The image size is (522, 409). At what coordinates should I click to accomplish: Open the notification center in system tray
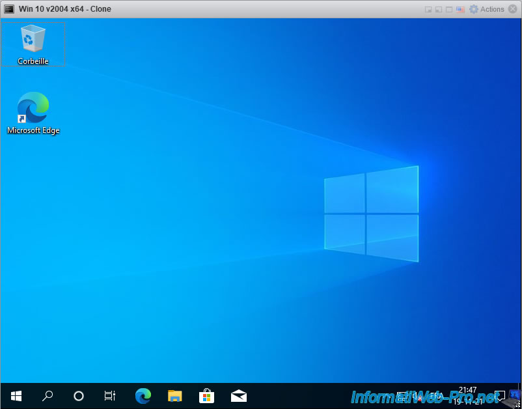(x=500, y=395)
